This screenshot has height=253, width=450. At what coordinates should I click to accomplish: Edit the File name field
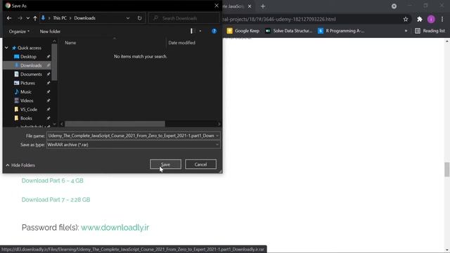click(131, 136)
